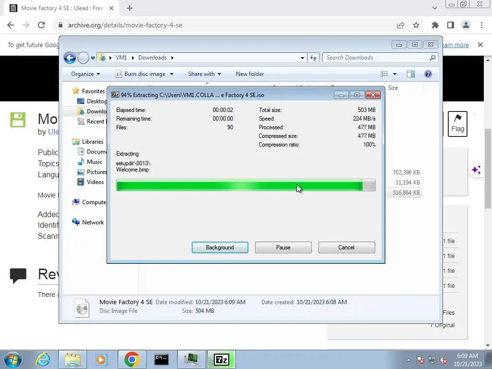Select Desktop in navigation pane

point(97,101)
